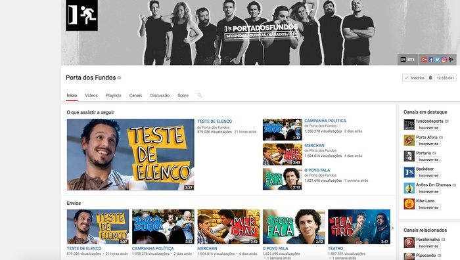Play the TEATRO thumbnail under Envios
This screenshot has height=260, width=460.
(359, 227)
